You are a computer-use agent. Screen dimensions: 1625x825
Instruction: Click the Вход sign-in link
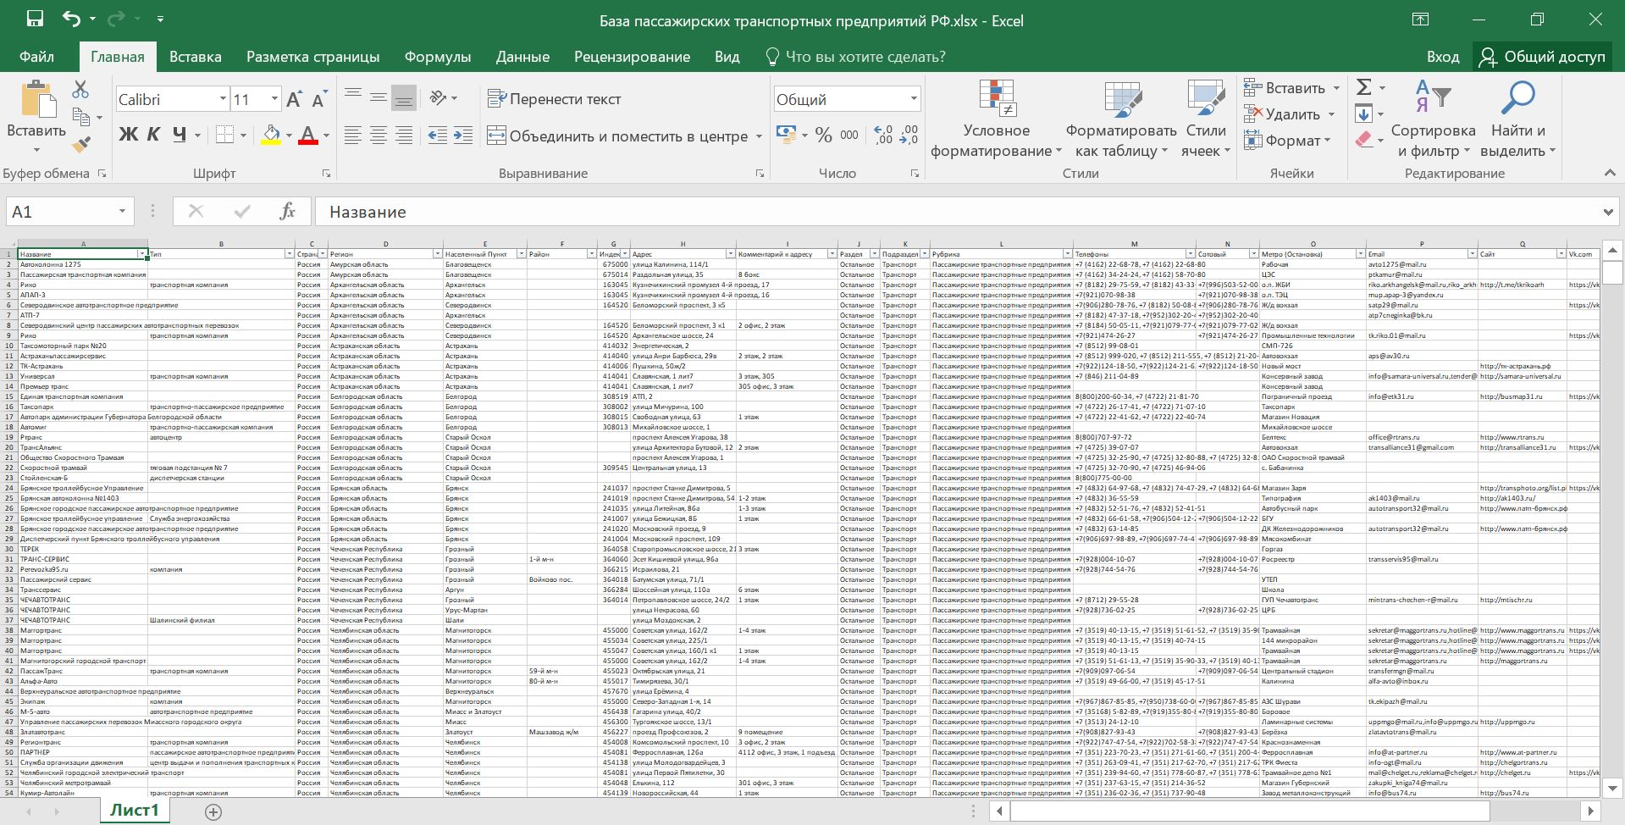pyautogui.click(x=1442, y=57)
